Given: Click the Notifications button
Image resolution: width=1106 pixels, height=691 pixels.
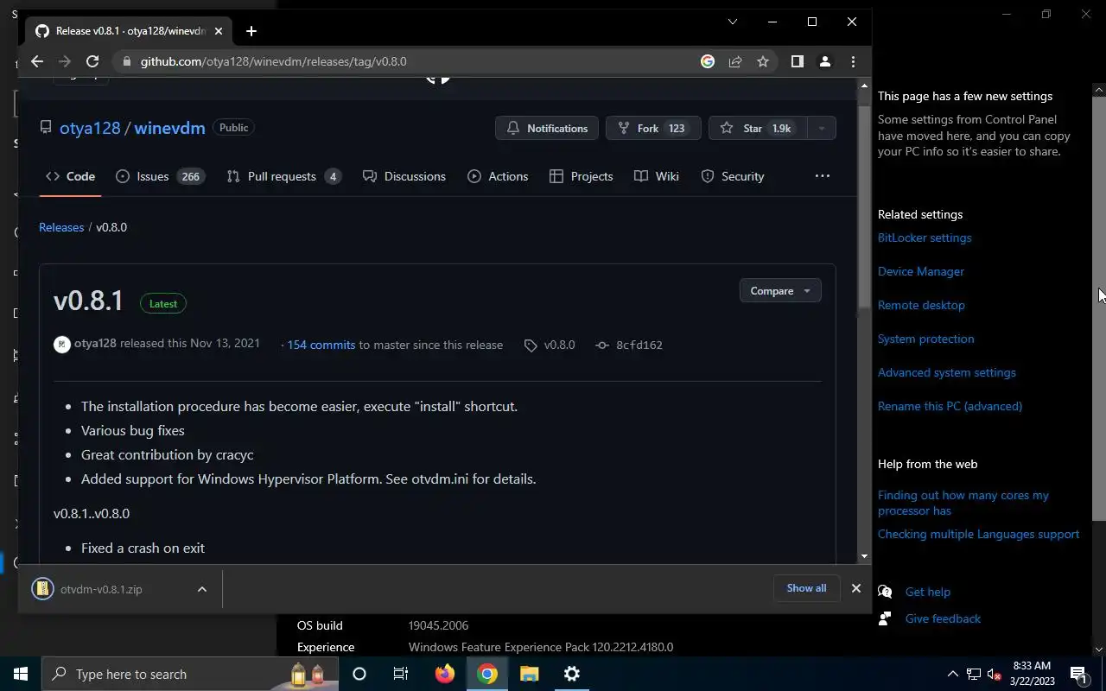Looking at the screenshot, I should coord(547,128).
